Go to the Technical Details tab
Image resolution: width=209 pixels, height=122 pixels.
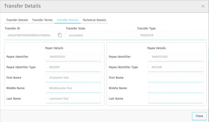[94, 20]
